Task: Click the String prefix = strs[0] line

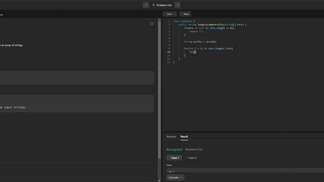Action: point(200,41)
